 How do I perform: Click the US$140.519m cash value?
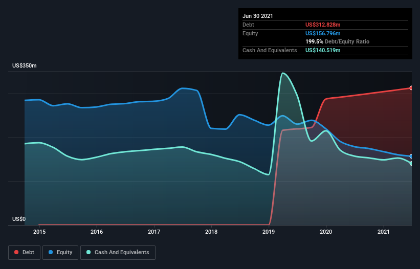(x=323, y=50)
